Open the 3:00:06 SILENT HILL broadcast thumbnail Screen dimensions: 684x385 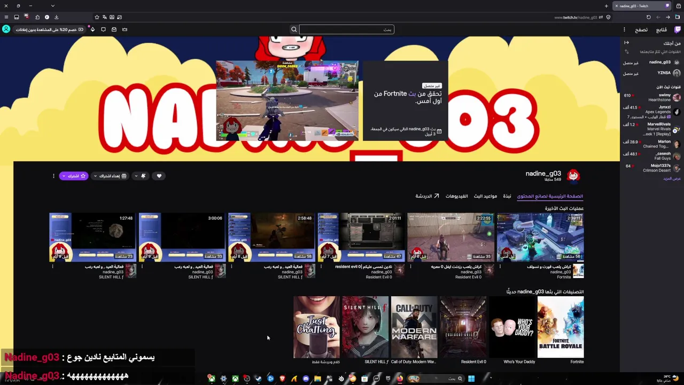182,237
